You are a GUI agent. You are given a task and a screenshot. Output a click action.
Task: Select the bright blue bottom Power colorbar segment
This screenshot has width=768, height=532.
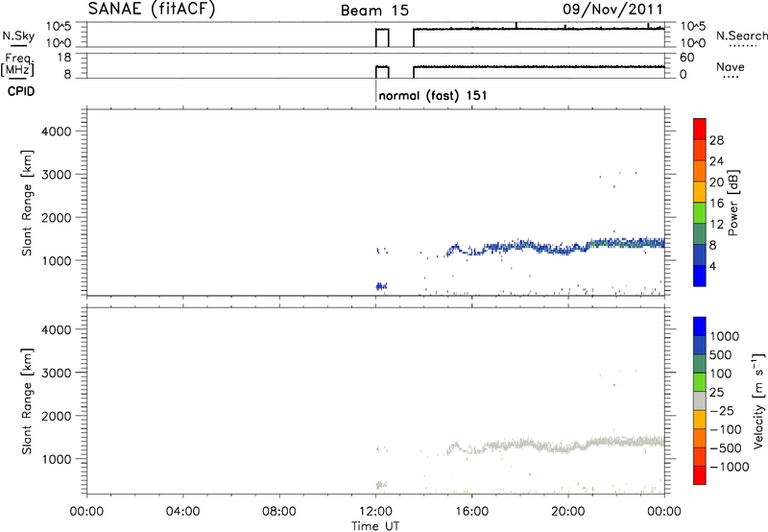(x=700, y=276)
